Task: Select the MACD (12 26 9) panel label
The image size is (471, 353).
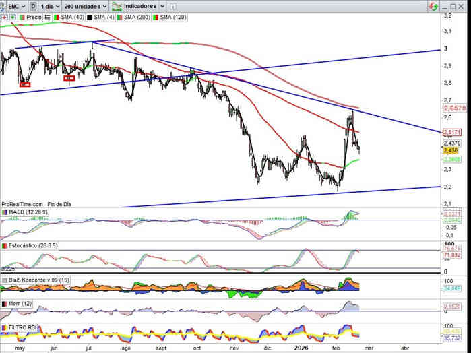Action: coord(26,212)
